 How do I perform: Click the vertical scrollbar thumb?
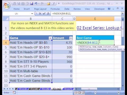[123, 29]
